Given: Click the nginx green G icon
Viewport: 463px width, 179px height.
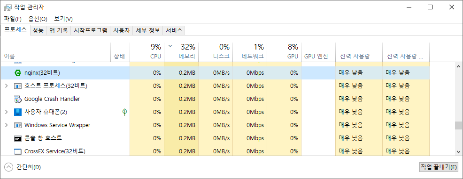Looking at the screenshot, I should click(x=18, y=73).
